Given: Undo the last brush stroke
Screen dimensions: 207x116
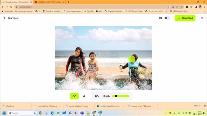Looking at the screenshot, I should point(97,96).
